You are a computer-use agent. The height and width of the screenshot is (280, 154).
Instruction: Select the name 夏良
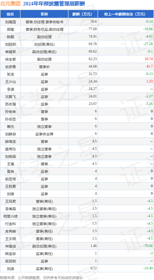(x=10, y=172)
